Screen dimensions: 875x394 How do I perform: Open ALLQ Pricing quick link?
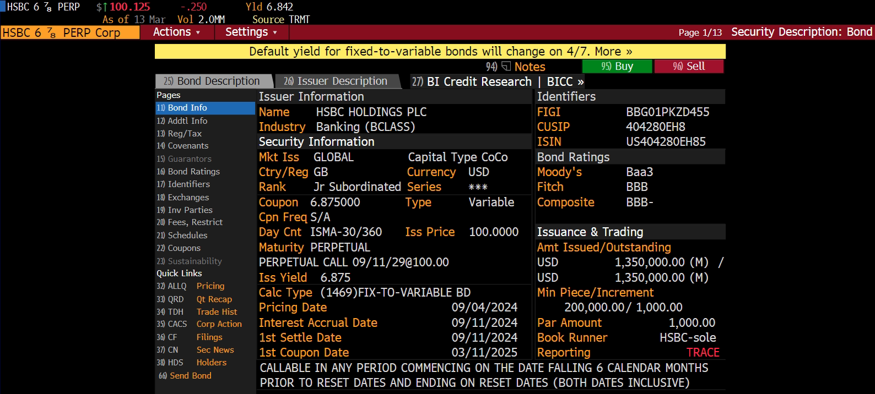(x=191, y=286)
